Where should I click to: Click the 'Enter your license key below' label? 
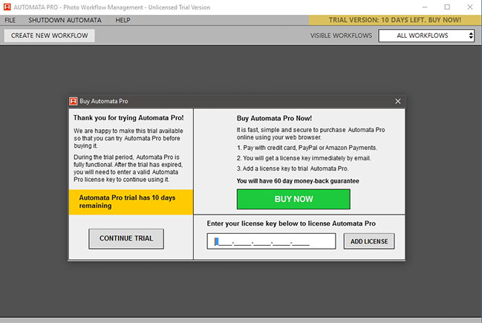click(291, 224)
